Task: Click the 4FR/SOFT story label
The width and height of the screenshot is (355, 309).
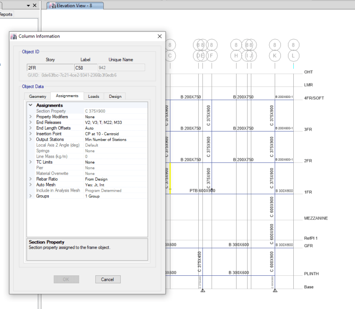Action: click(x=314, y=98)
